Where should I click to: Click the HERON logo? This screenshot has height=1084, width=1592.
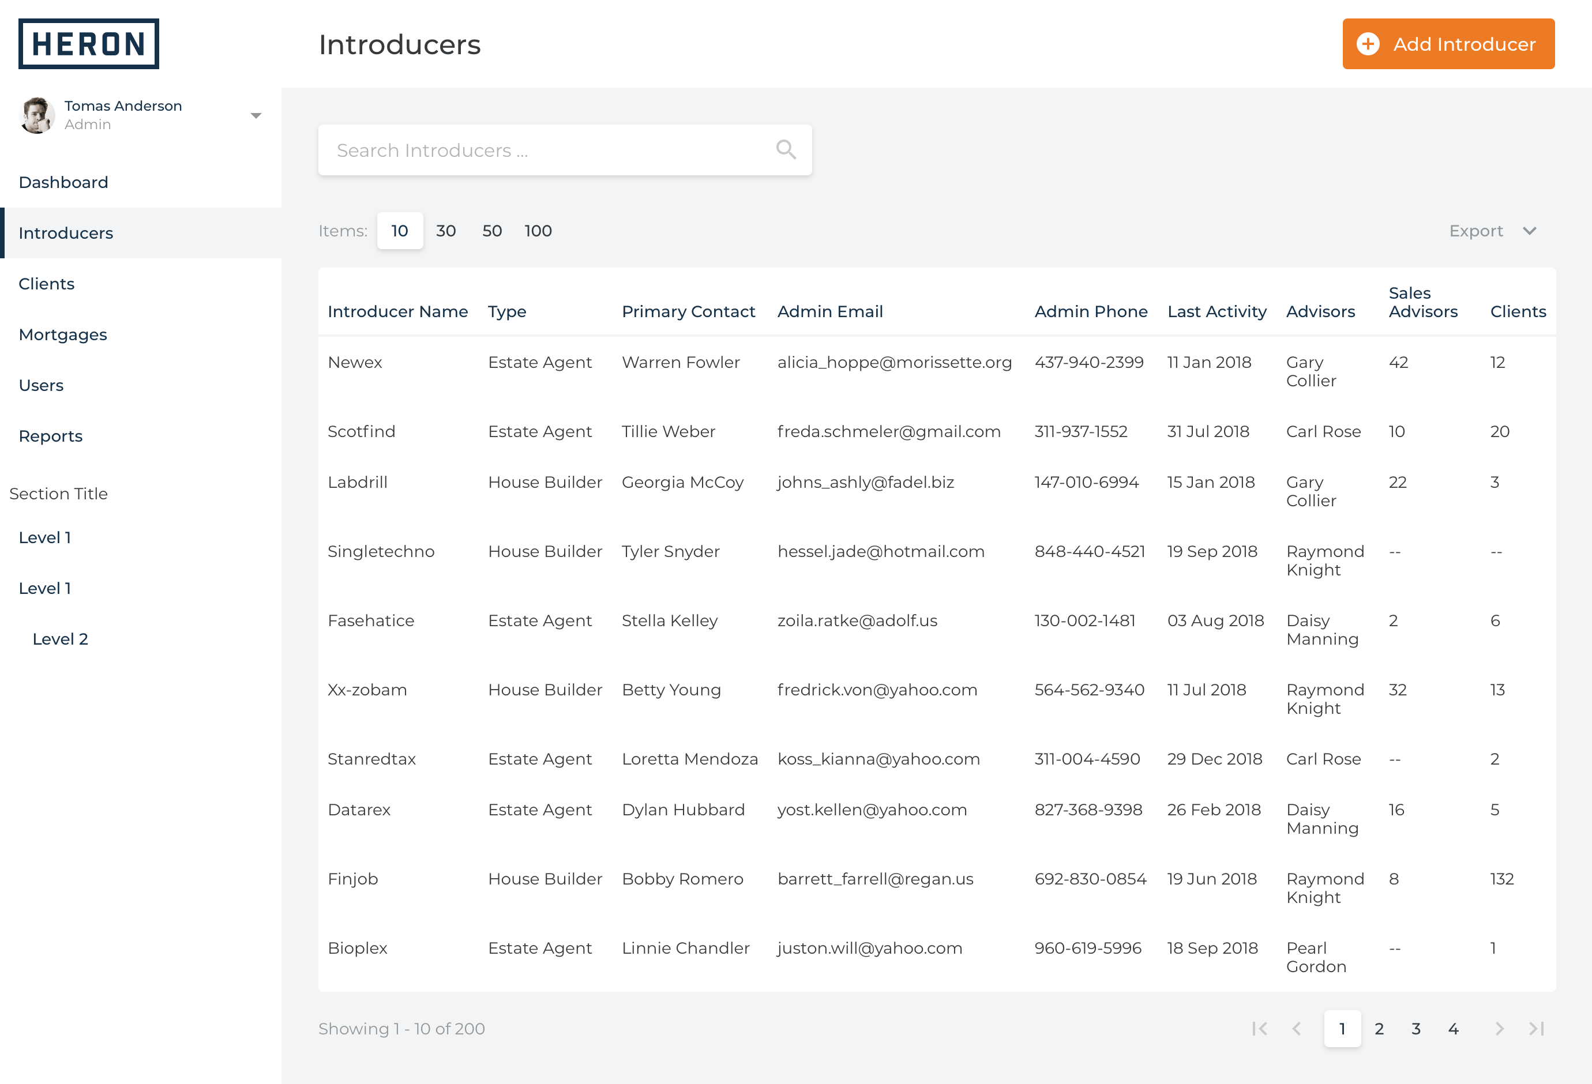pos(88,44)
